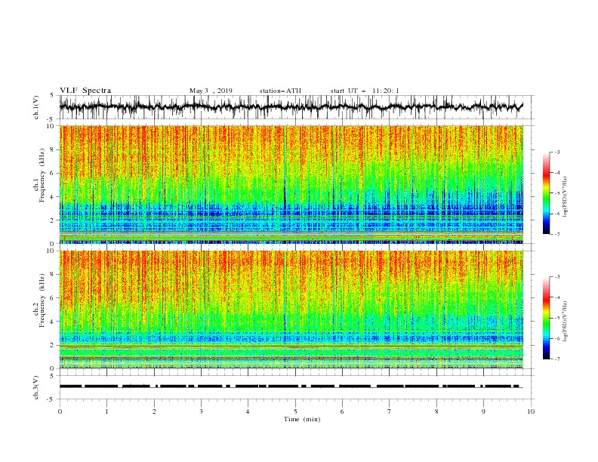
Task: Click the "3" tick on Time axis
Action: tap(201, 411)
